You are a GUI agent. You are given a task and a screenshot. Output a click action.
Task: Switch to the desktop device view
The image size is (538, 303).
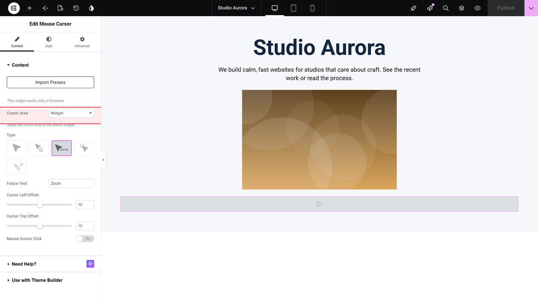coord(275,8)
